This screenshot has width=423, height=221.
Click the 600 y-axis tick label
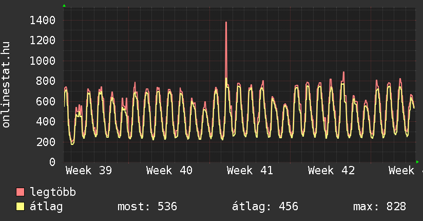[x=46, y=101]
